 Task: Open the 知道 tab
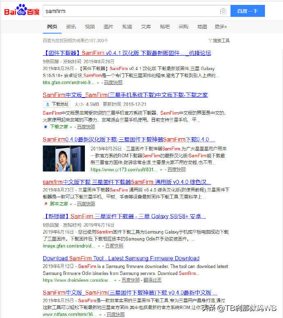(127, 27)
